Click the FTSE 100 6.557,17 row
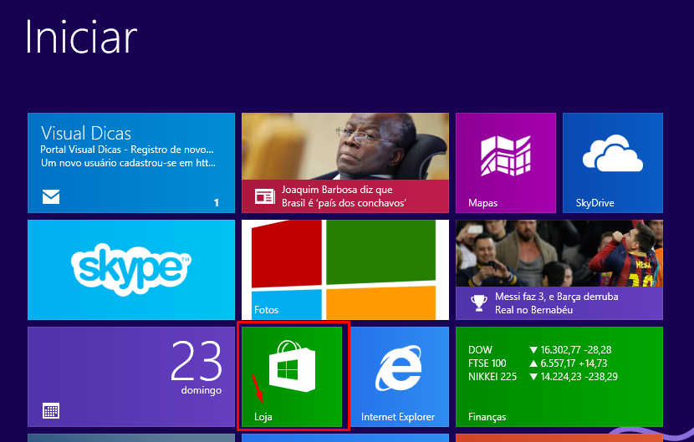 [x=538, y=363]
